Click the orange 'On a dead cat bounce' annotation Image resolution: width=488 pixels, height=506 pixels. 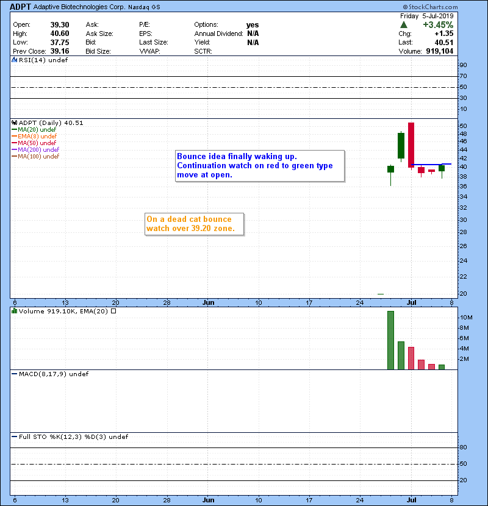tap(194, 224)
